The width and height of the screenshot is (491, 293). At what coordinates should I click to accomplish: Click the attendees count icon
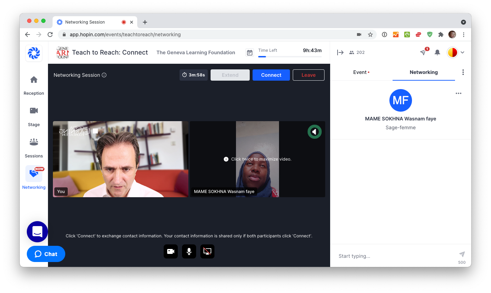click(x=352, y=52)
